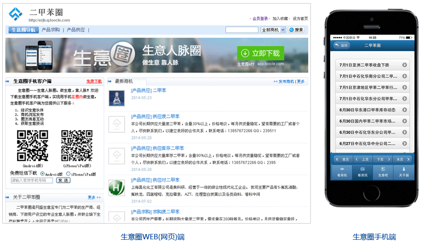Screen dimensions: 428x242
Task: Click the Android版 QR code image
Action: 32,146
